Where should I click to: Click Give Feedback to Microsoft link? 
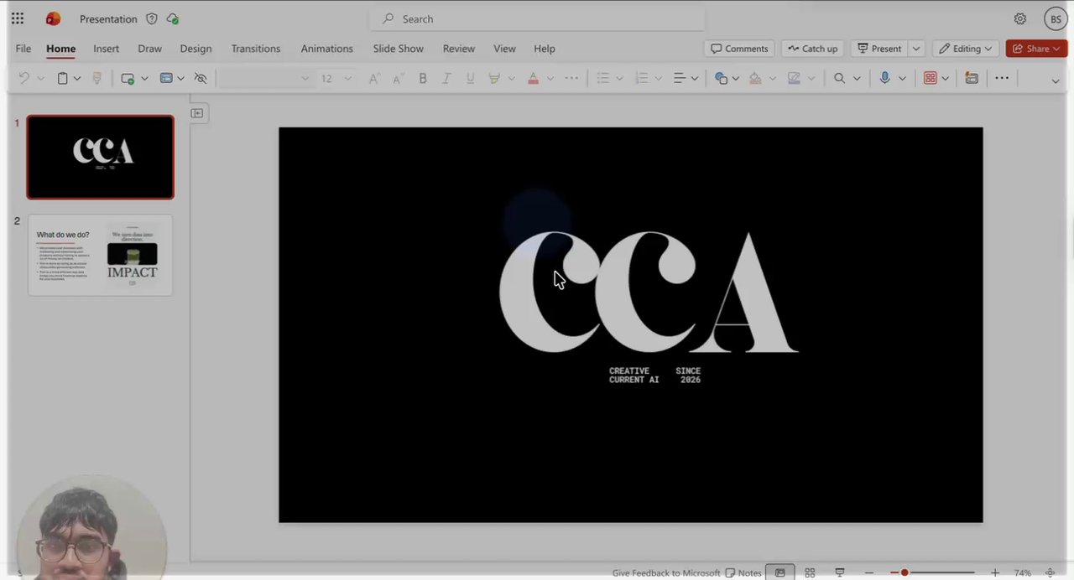coord(666,573)
